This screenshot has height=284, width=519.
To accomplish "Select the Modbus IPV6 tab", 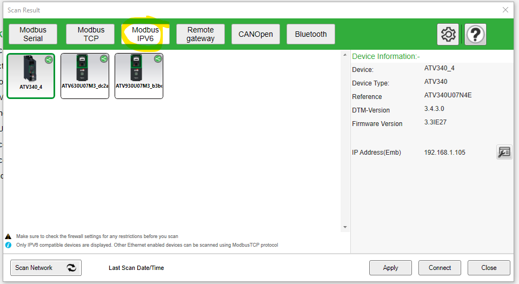I will pyautogui.click(x=145, y=34).
